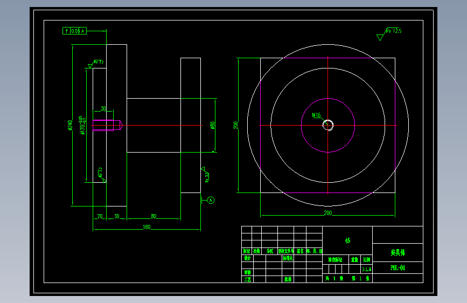Screen dimensions: 467x303
Task: Select the vertical 200 dimension of square plate
Action: (x=235, y=125)
